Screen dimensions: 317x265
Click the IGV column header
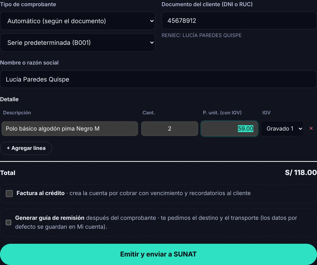266,113
